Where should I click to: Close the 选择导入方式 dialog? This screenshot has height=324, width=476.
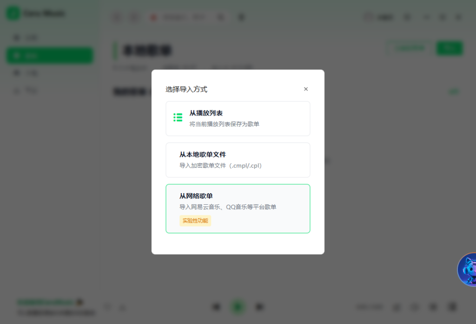coord(306,89)
